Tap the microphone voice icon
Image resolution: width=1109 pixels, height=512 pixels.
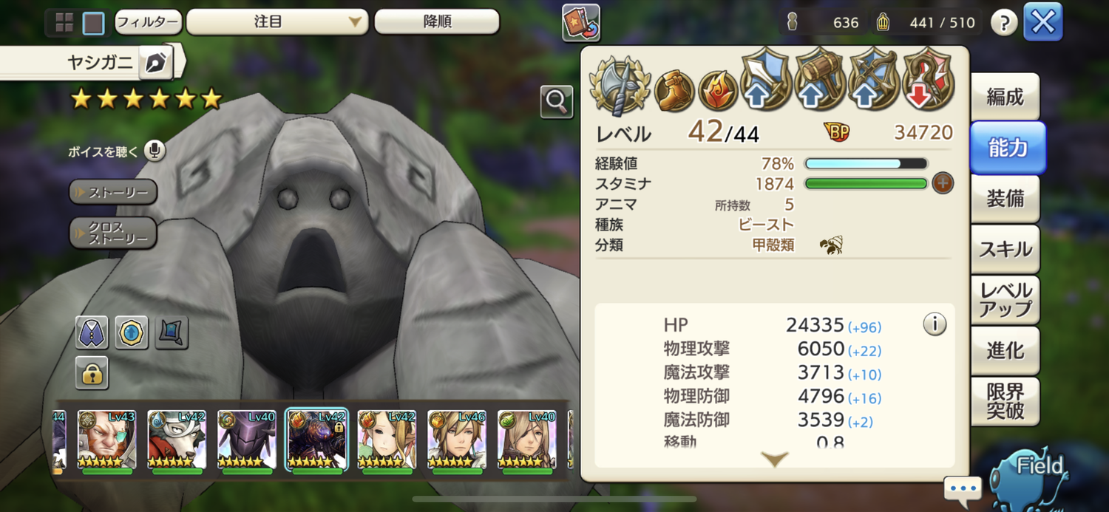point(155,151)
